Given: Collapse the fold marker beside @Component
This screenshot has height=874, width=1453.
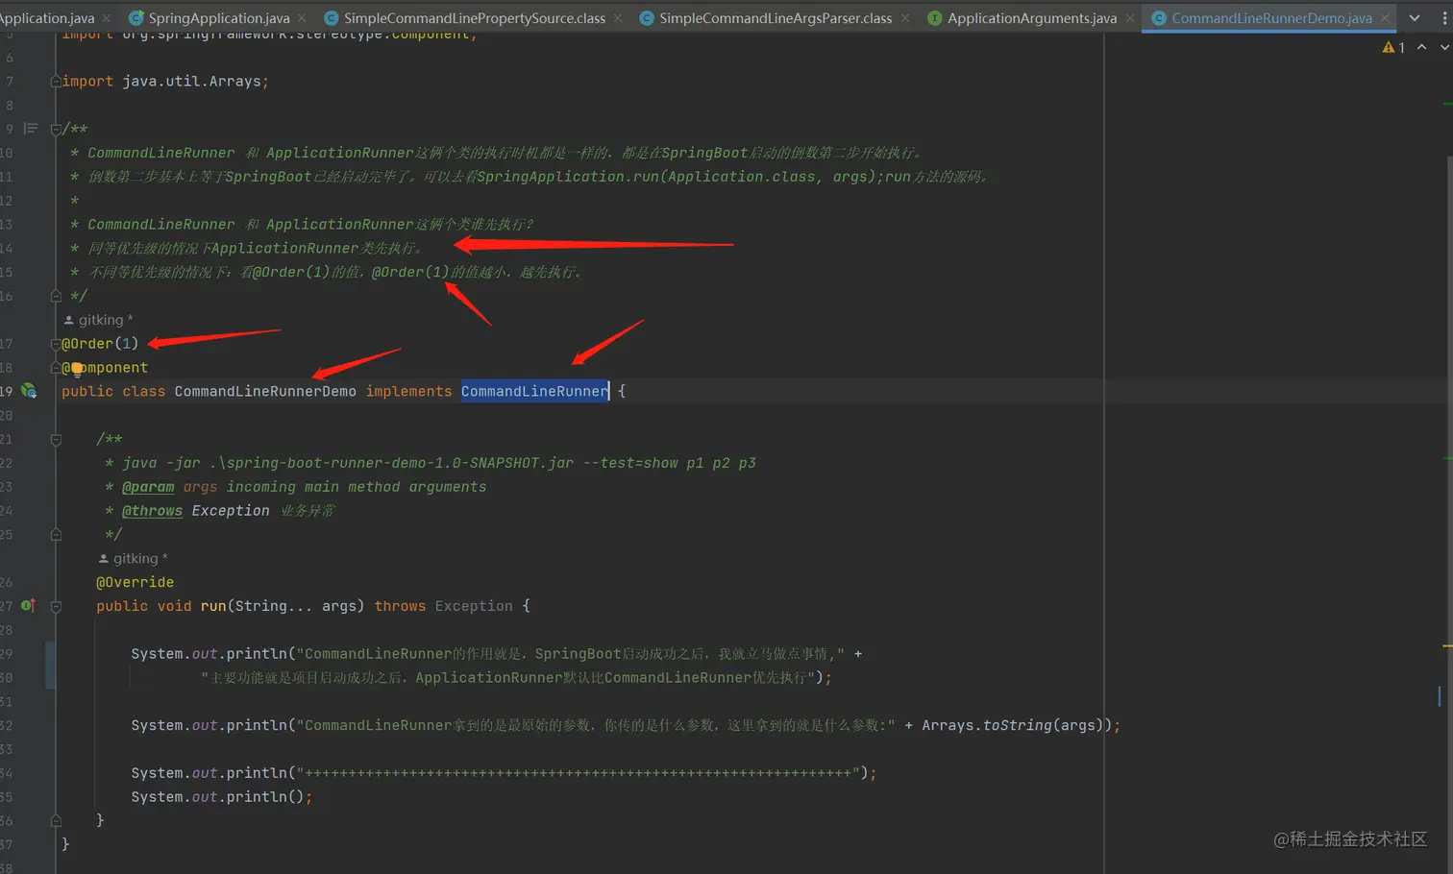Looking at the screenshot, I should (56, 368).
